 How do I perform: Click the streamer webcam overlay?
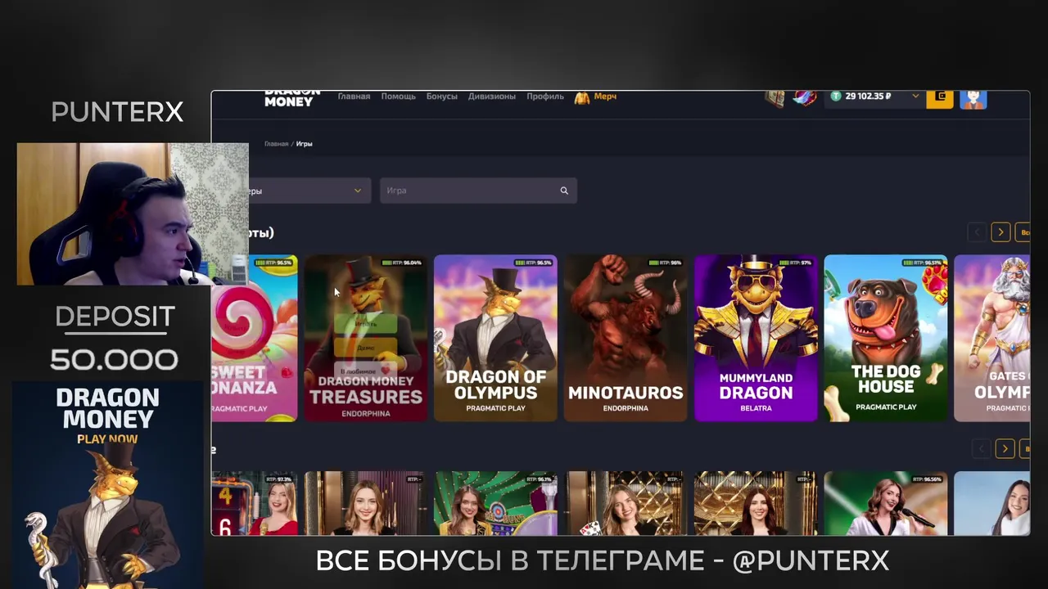pos(133,214)
